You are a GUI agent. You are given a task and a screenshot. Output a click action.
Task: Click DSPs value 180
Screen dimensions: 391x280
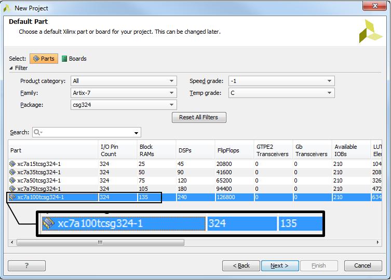pyautogui.click(x=182, y=189)
